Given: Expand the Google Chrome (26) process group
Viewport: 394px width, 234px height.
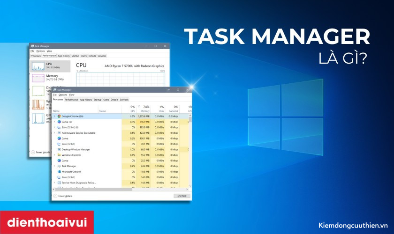Looking at the screenshot, I should [54, 116].
